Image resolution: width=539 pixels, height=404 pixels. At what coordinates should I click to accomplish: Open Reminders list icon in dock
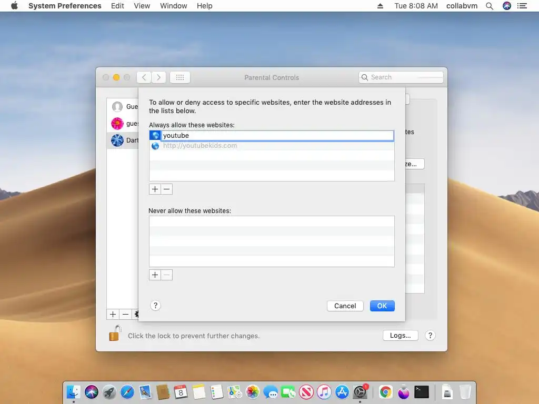point(216,392)
